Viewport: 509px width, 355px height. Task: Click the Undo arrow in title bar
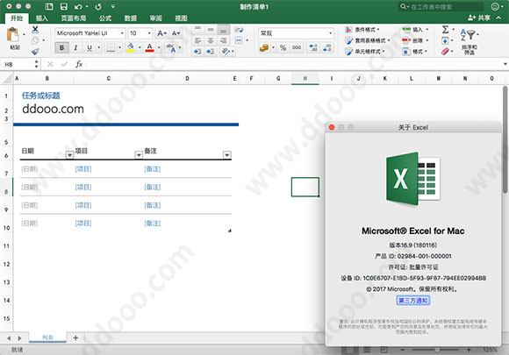[x=78, y=7]
